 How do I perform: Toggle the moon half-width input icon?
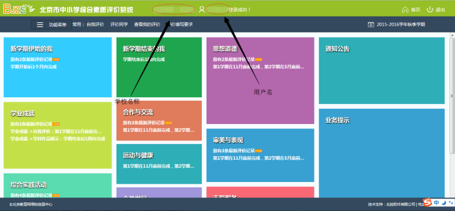[444, 202]
